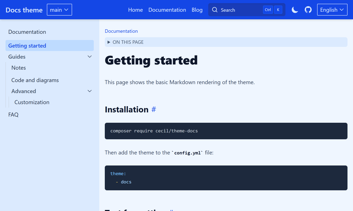Open Code and diagrams sidebar page
Viewport: 353px width, 211px height.
[35, 80]
